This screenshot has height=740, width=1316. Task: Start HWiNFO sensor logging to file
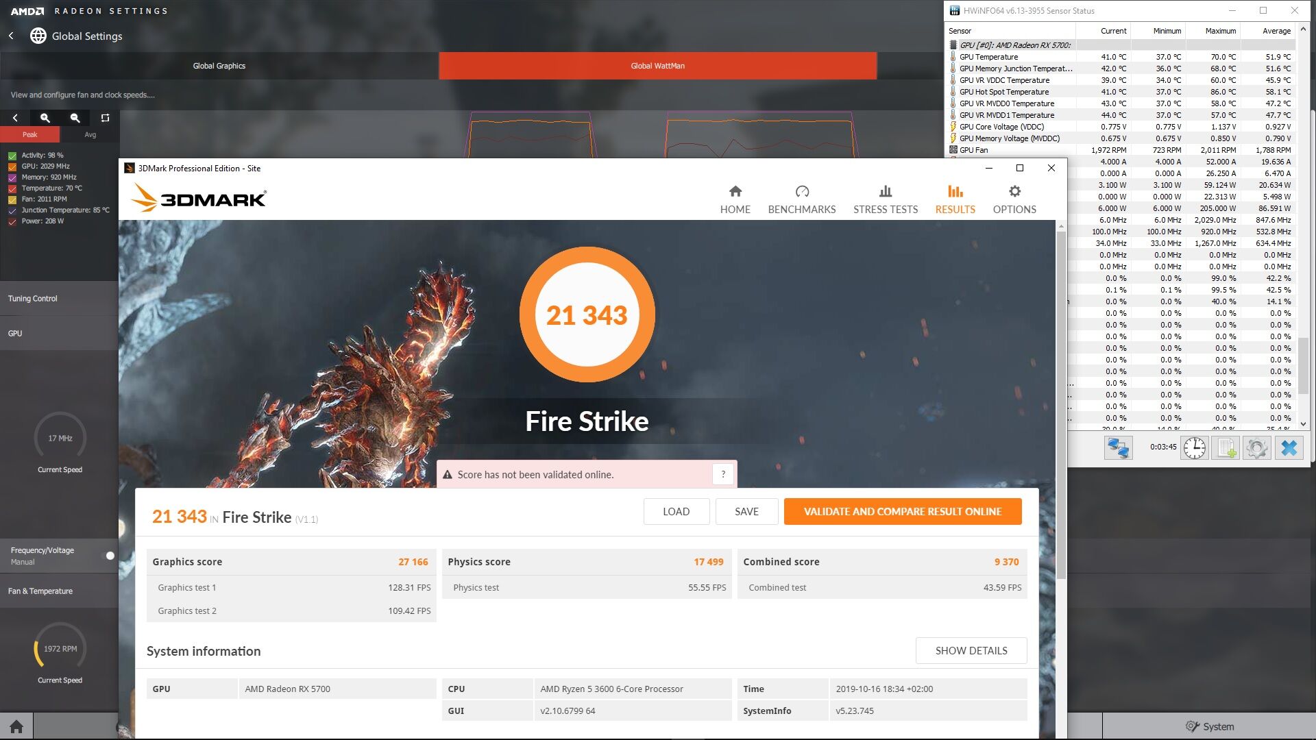coord(1226,448)
